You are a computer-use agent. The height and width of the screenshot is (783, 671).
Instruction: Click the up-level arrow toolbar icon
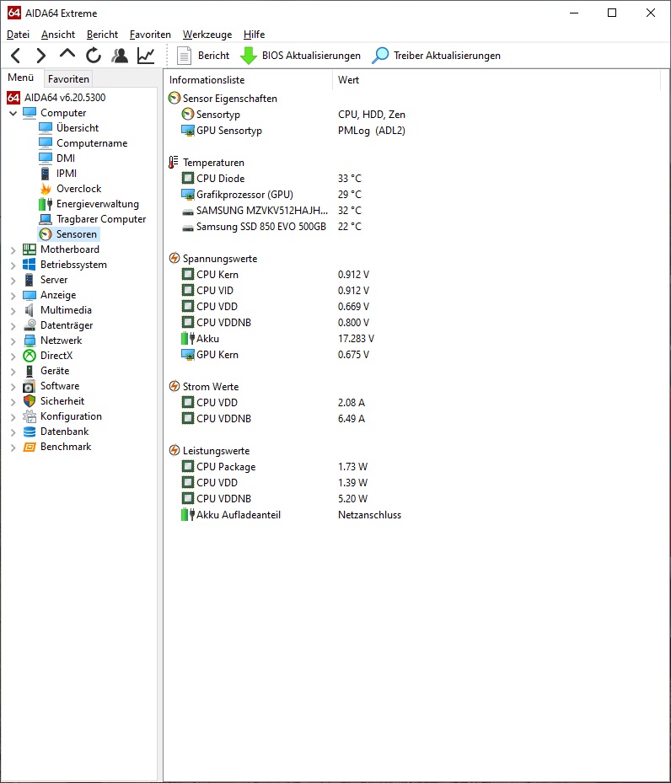tap(67, 54)
